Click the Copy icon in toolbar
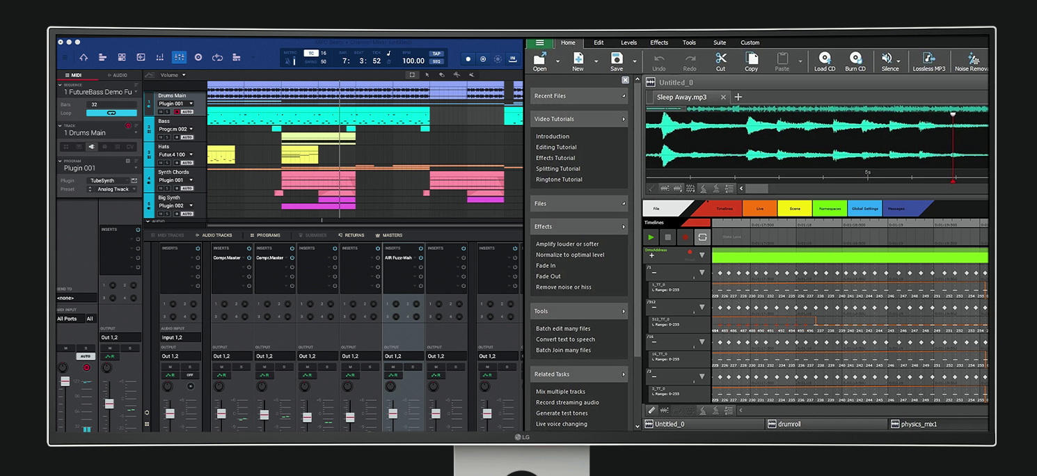 [751, 58]
